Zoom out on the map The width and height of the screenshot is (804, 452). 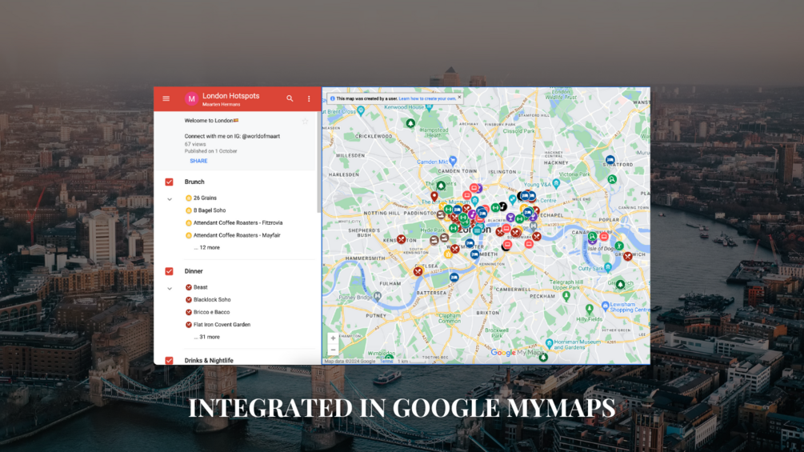[x=333, y=350]
